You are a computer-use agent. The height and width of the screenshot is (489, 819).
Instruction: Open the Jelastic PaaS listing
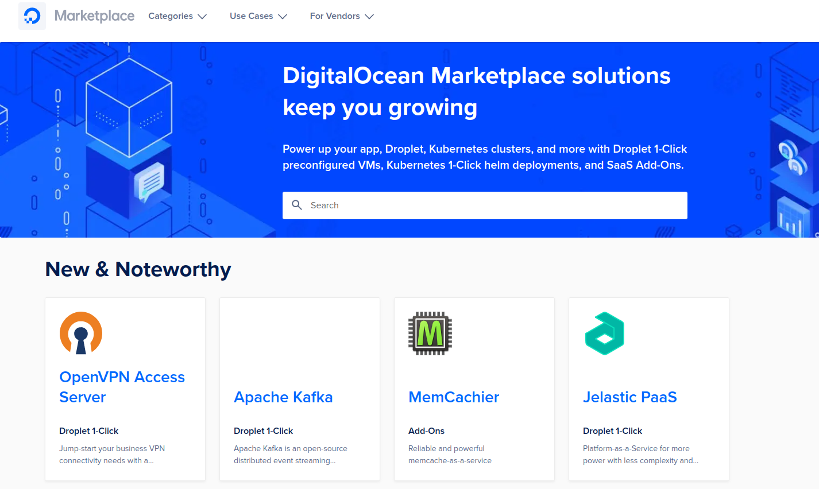point(630,397)
